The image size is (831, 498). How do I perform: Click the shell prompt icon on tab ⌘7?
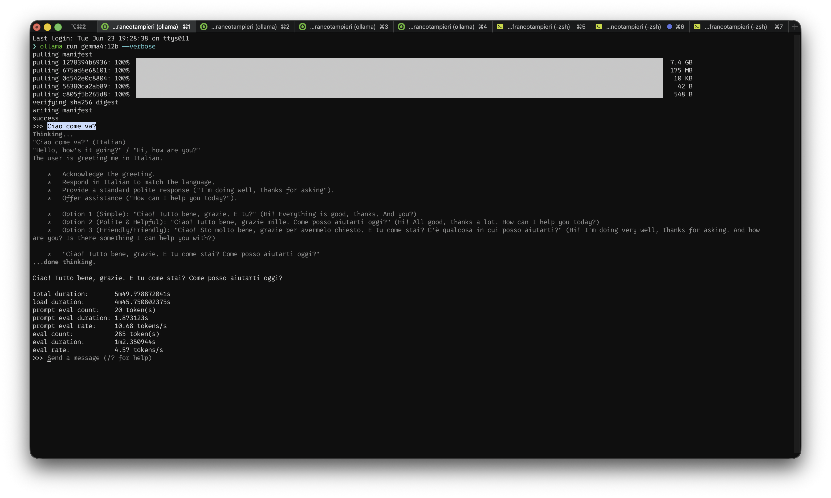coord(697,27)
